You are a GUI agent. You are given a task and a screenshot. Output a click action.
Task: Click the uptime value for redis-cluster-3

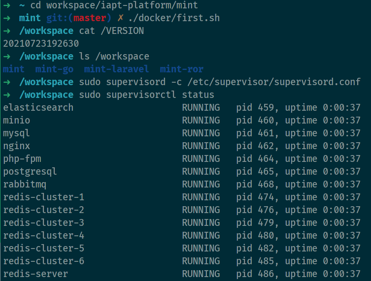(x=341, y=223)
